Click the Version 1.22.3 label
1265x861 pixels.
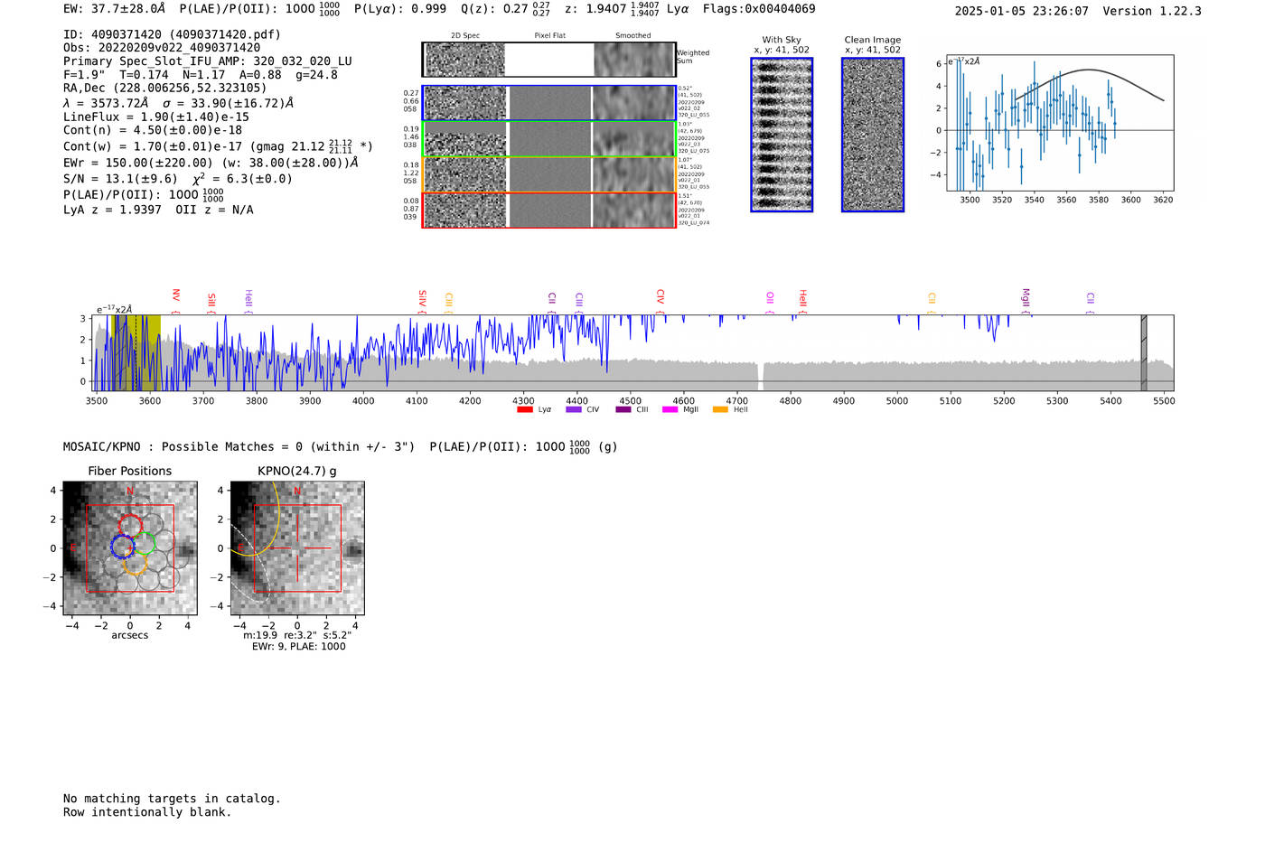[1152, 11]
